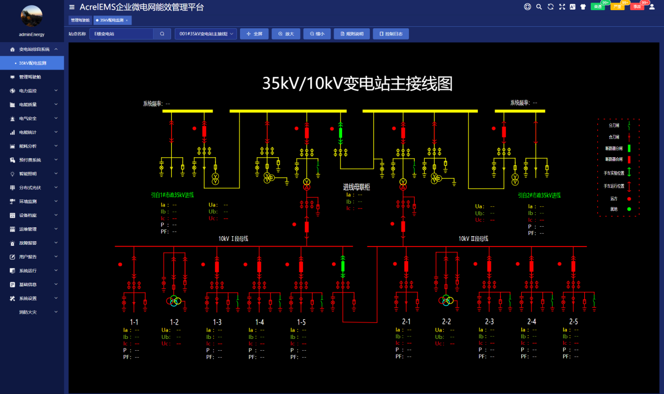Click the 站点名称 search input field
Image resolution: width=664 pixels, height=394 pixels.
123,33
